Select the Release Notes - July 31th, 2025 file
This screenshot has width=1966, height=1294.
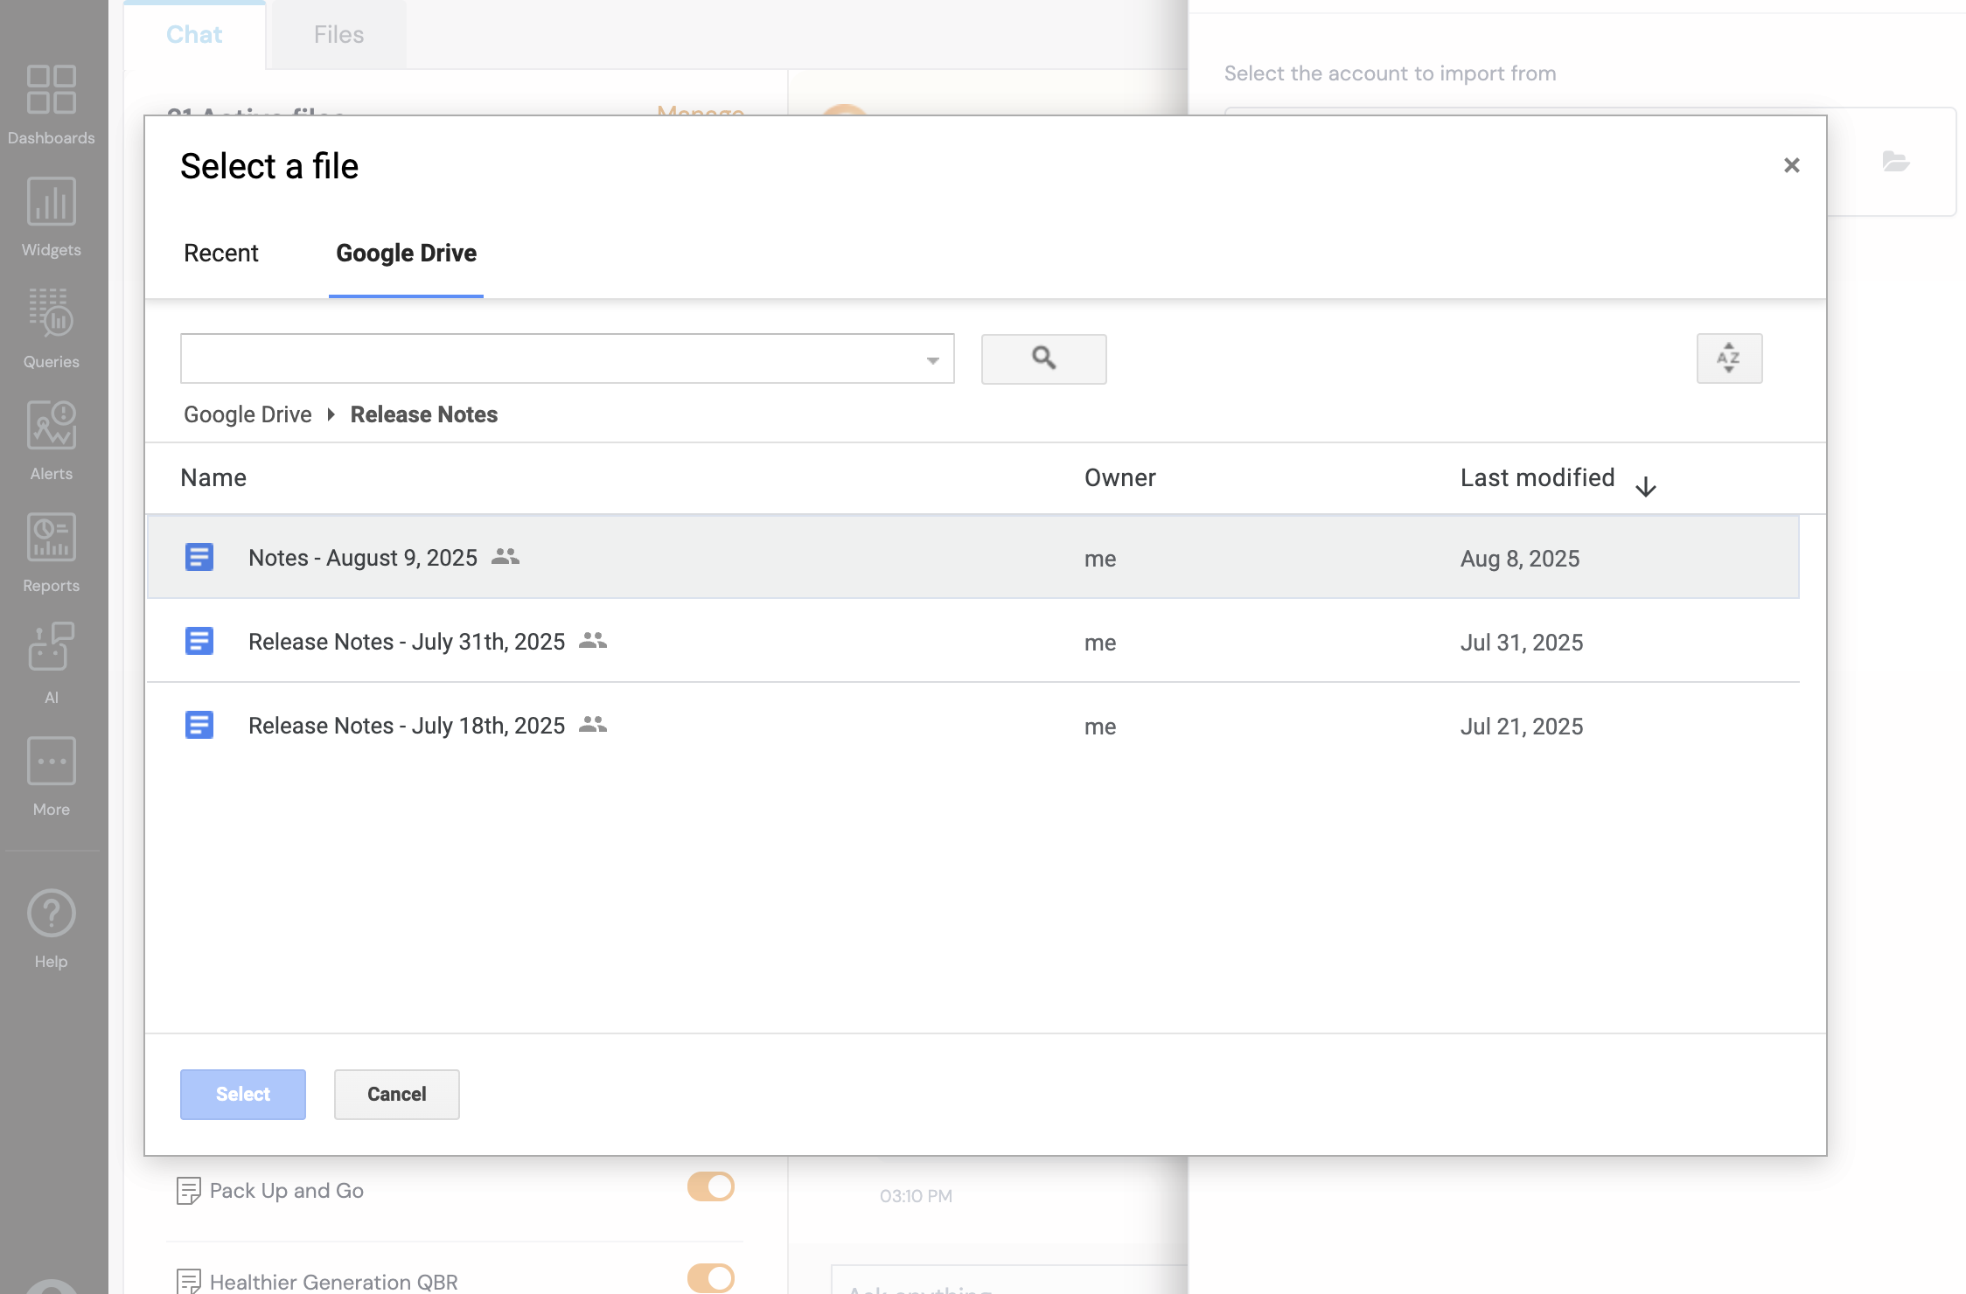point(406,641)
